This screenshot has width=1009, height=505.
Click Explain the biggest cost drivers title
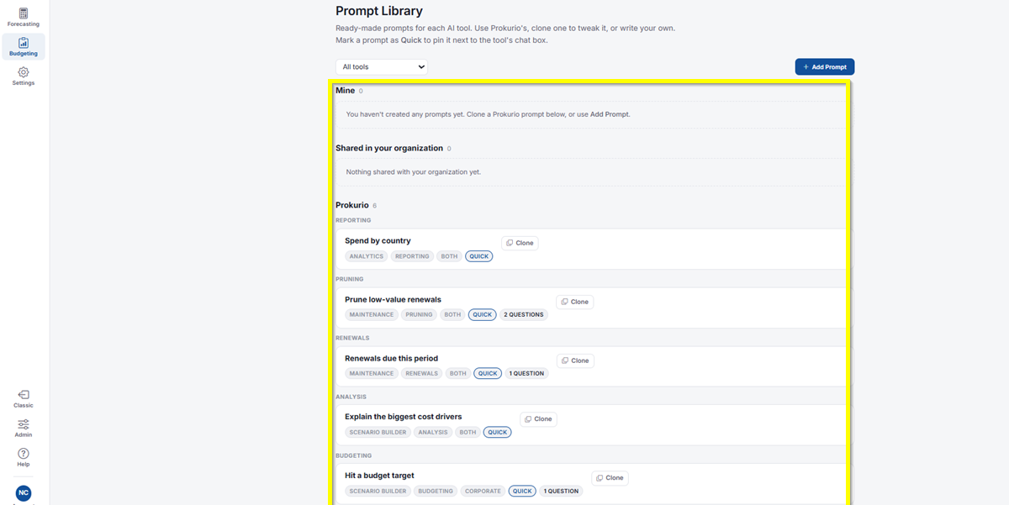click(403, 417)
